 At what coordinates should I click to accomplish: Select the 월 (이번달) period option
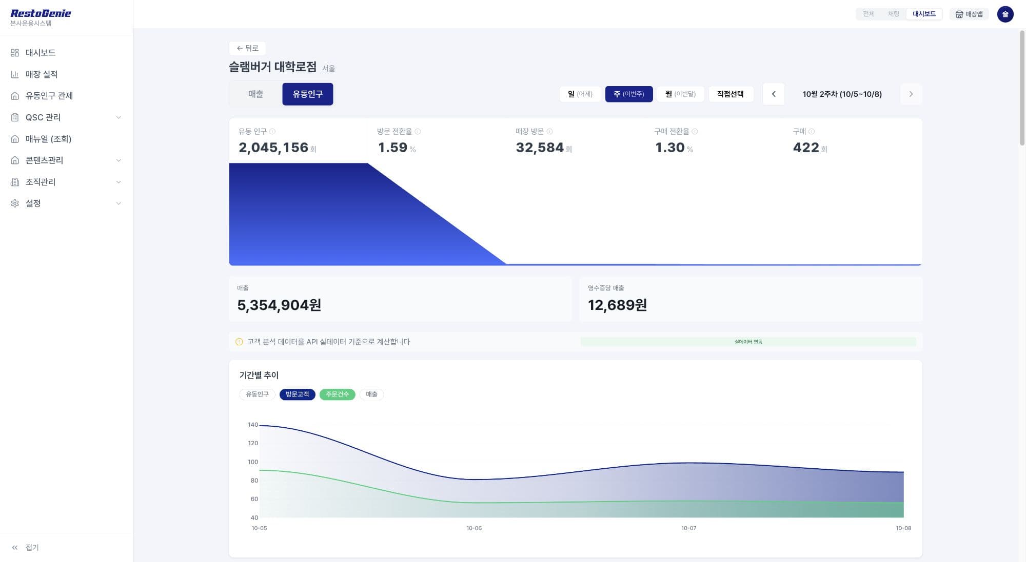point(680,94)
